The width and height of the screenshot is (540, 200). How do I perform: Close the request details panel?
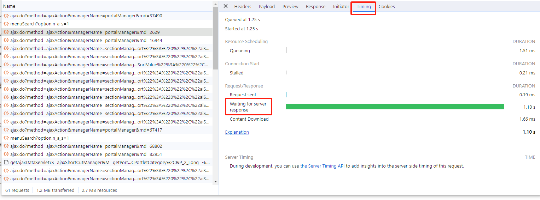click(x=226, y=6)
